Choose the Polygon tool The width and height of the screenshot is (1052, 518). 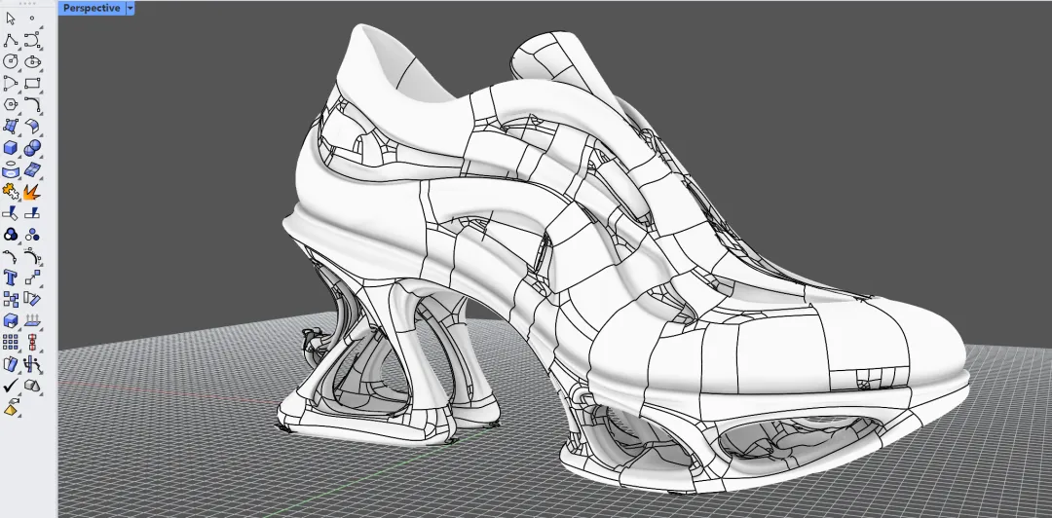tap(11, 105)
